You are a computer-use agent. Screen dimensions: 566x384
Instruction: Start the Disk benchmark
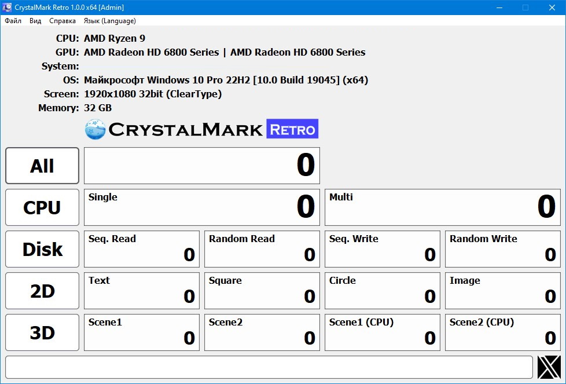coord(42,249)
